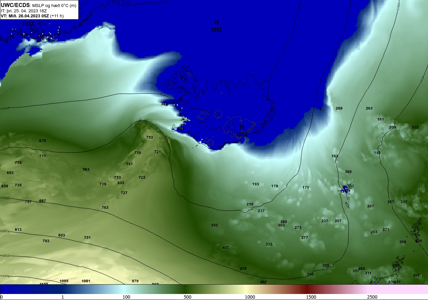Image resolution: width=428 pixels, height=300 pixels.
Task: Click the value 639 at the left edge
Action: pos(5,186)
